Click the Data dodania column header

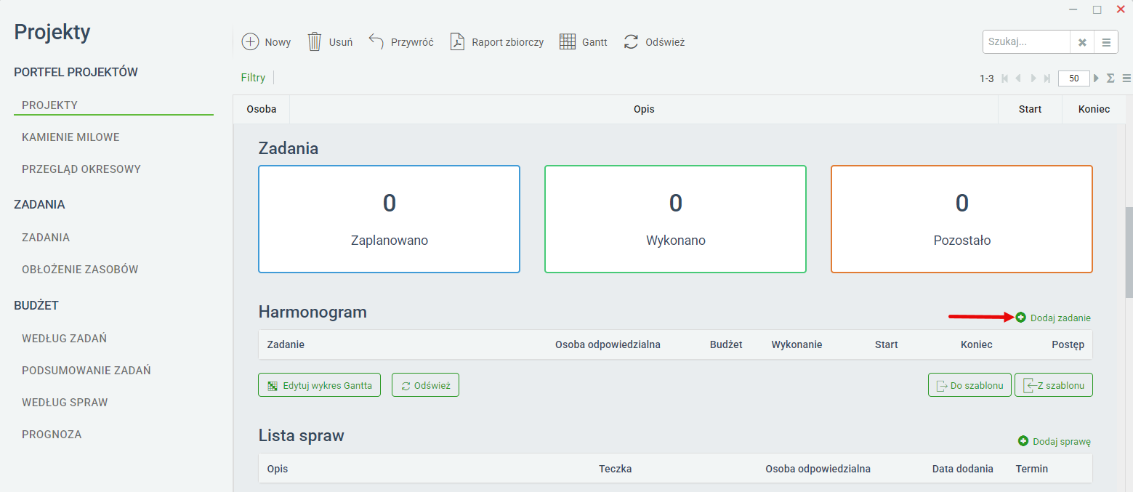click(962, 469)
